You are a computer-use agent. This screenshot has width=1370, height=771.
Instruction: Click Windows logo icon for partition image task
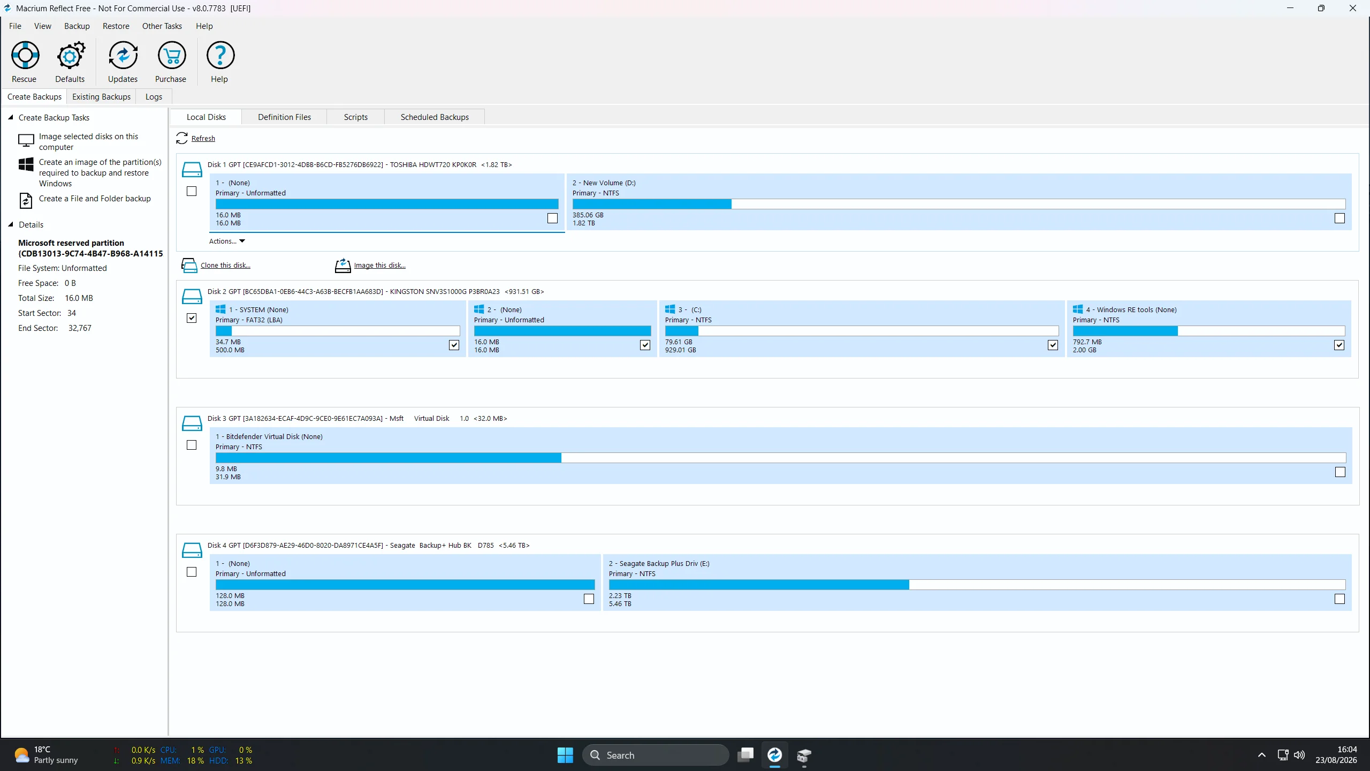(26, 164)
